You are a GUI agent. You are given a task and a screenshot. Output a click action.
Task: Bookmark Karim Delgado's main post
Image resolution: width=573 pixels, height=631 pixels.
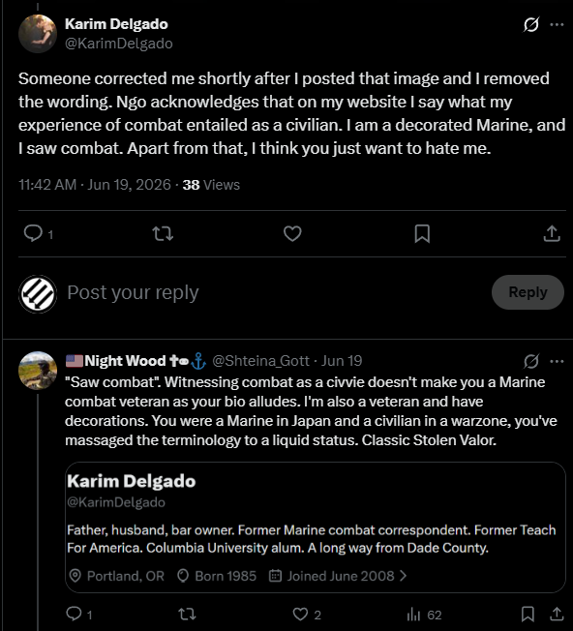click(x=422, y=233)
